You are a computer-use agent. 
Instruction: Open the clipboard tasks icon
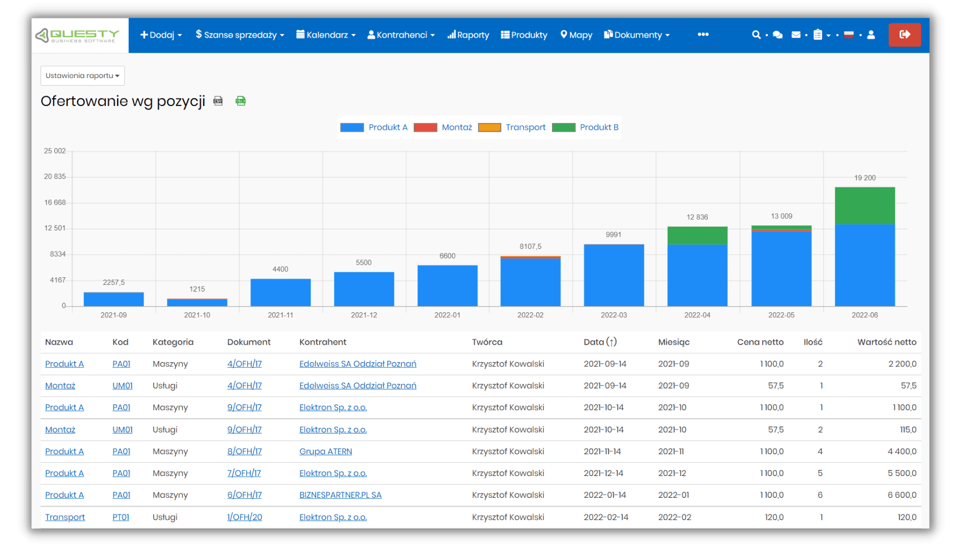coord(818,35)
